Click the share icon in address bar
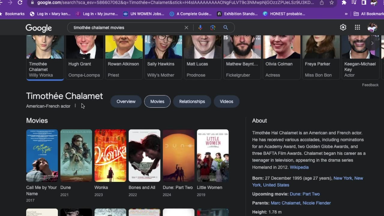Image resolution: width=384 pixels, height=216 pixels. 322,2
